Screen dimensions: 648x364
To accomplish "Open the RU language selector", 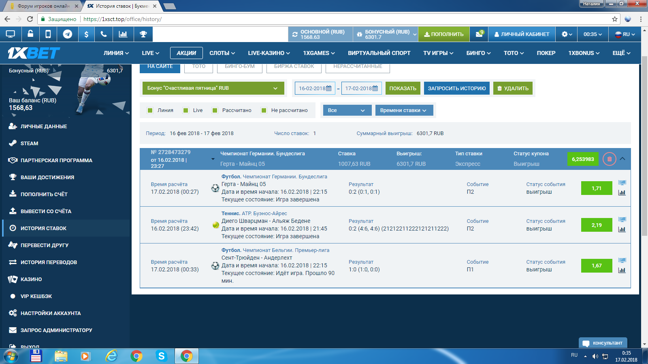I will (625, 34).
